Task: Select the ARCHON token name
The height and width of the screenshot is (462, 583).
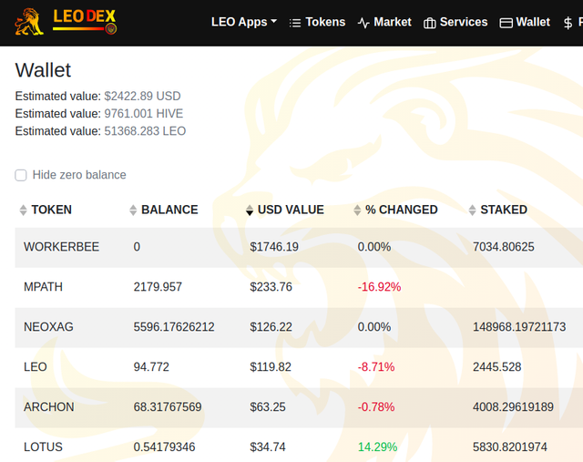Action: [48, 407]
